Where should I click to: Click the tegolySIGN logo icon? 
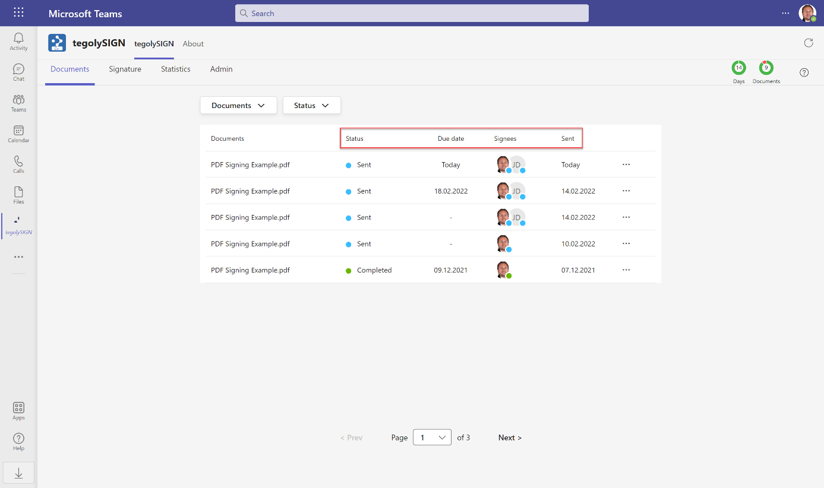(57, 43)
